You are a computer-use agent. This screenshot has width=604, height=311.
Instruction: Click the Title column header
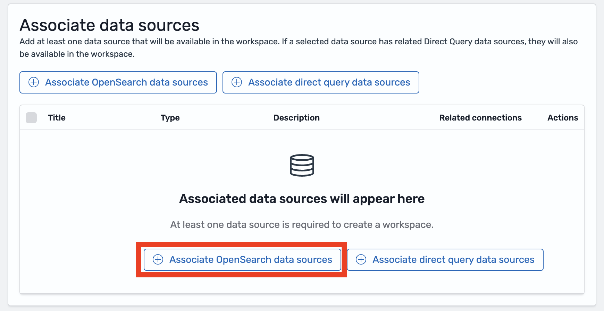[x=57, y=118]
